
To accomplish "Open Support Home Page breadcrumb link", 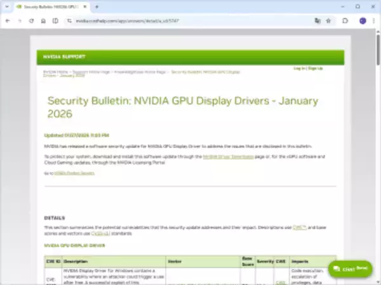I will pyautogui.click(x=91, y=72).
